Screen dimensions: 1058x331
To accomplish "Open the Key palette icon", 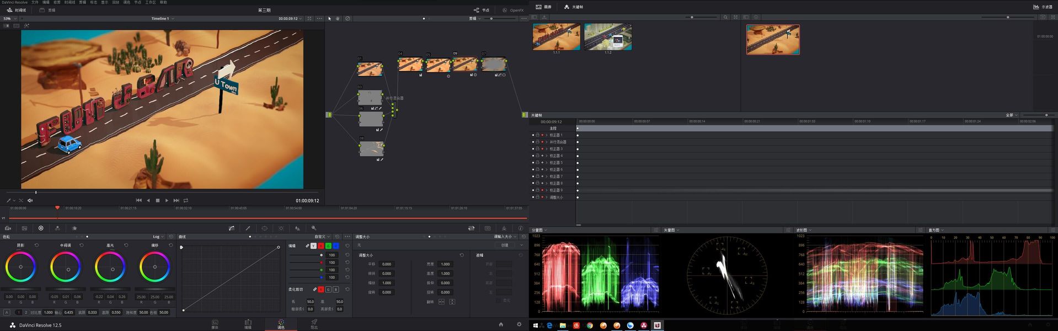I will (x=314, y=228).
